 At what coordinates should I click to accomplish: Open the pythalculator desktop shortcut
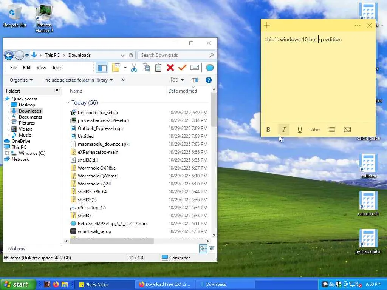(368, 242)
